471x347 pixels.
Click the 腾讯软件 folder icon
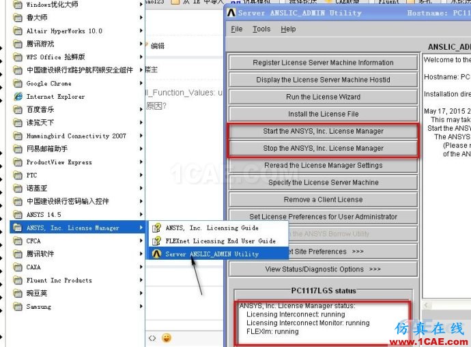click(18, 254)
